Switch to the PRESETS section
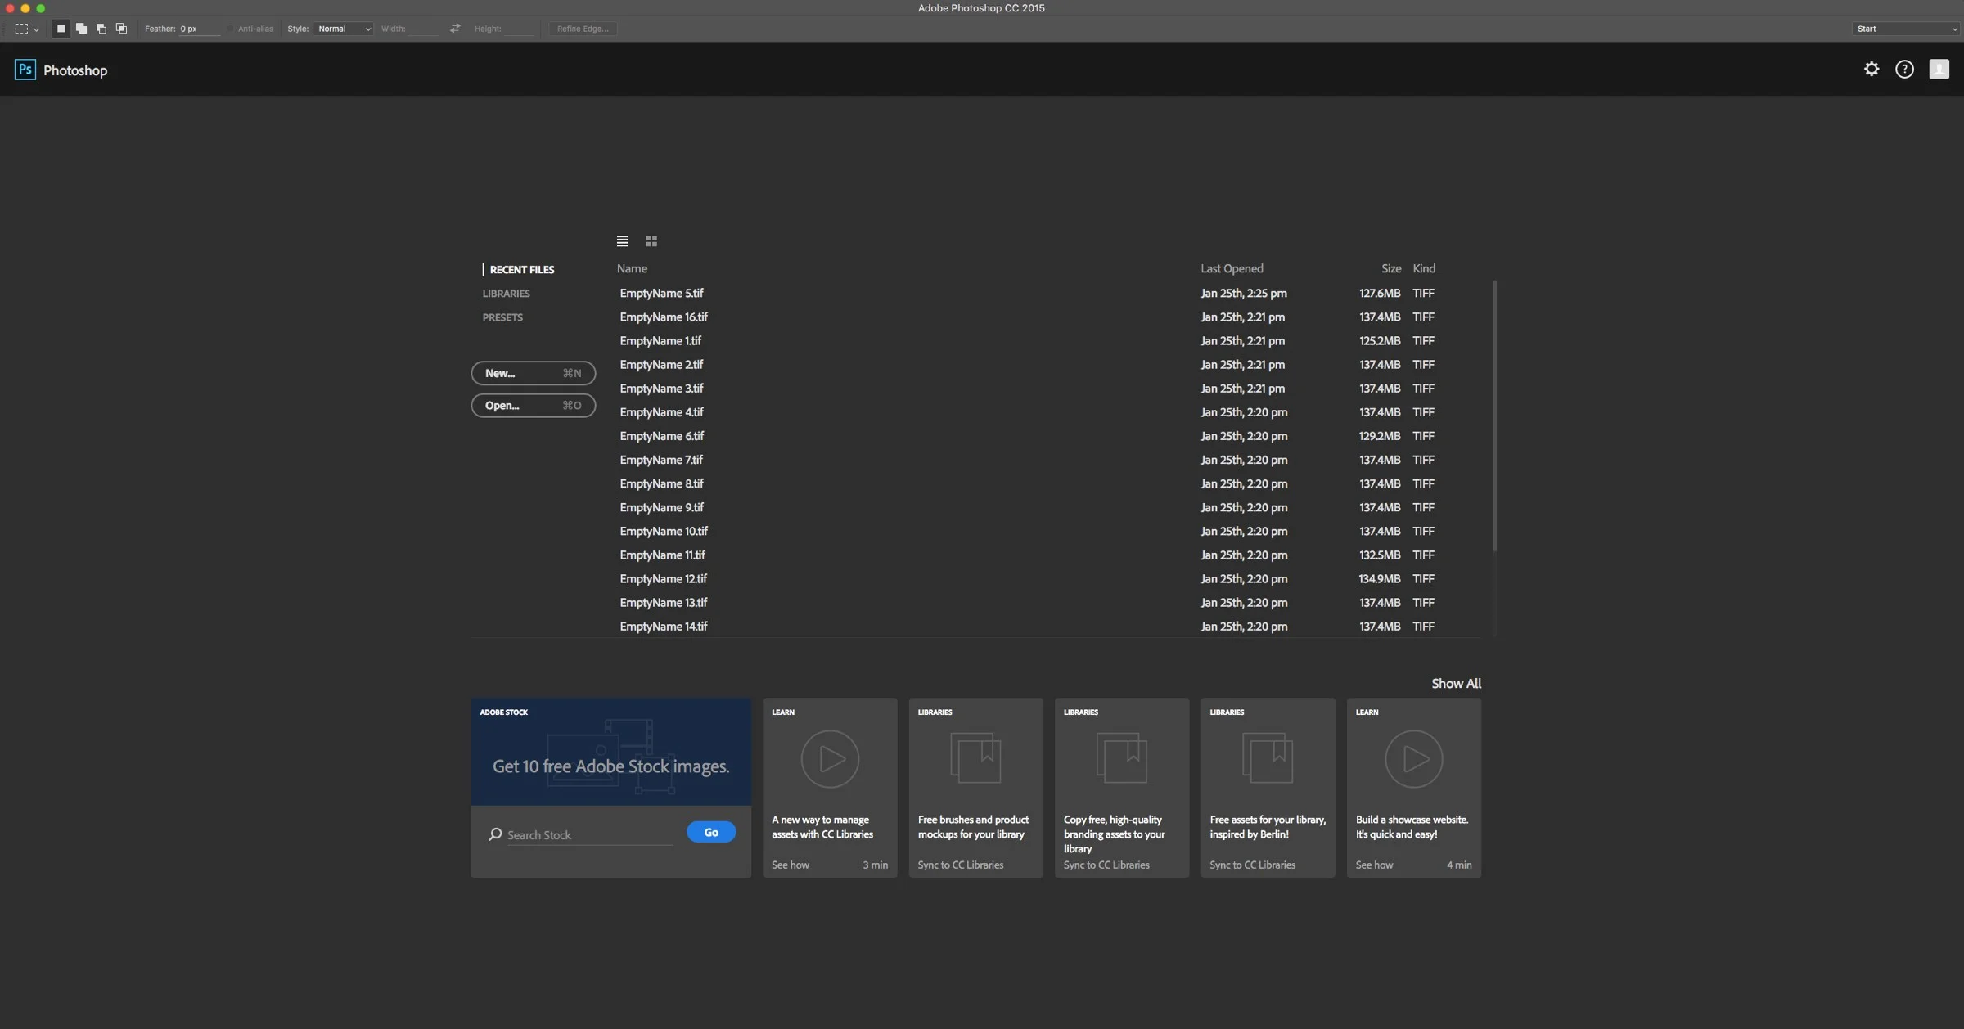Screen dimensions: 1964x1029 [502, 317]
